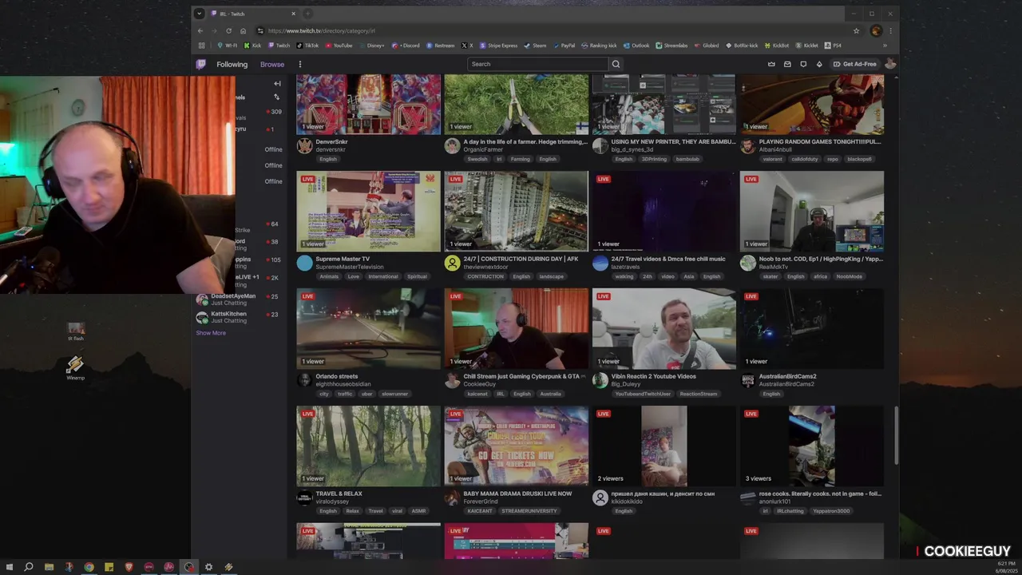
Task: Bookmark this page with the star icon
Action: pyautogui.click(x=857, y=31)
